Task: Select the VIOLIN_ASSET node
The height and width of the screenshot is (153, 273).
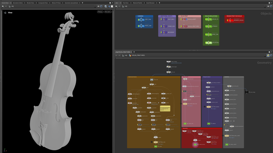Action: (x=184, y=19)
